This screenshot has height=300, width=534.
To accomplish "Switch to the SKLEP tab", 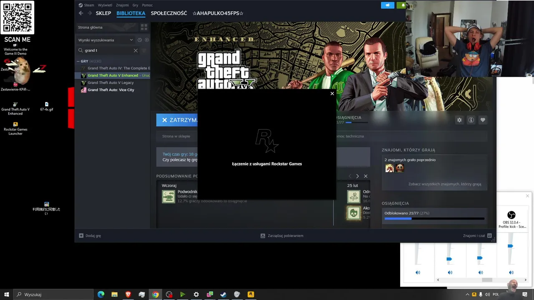I will tap(103, 13).
